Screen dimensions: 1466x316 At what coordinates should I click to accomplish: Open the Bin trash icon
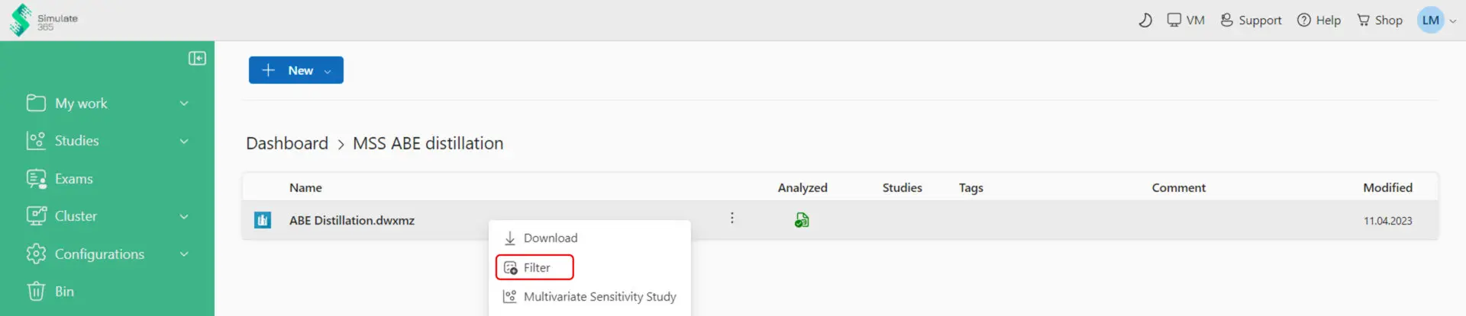[36, 292]
